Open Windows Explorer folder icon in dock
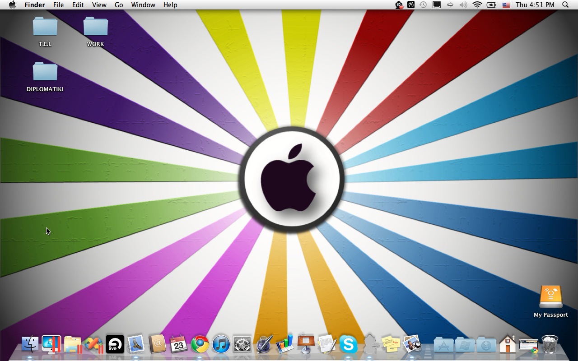Viewport: 578px width, 361px height. tap(72, 345)
